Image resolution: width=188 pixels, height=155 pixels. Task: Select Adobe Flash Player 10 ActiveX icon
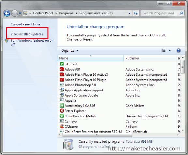(x=62, y=74)
